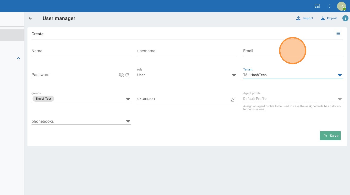Save the new user
This screenshot has width=350, height=195.
point(330,136)
